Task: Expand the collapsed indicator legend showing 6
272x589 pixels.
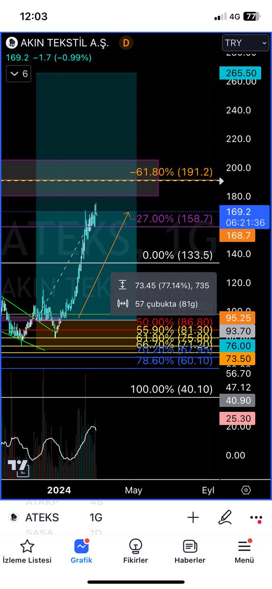Action: tap(19, 74)
